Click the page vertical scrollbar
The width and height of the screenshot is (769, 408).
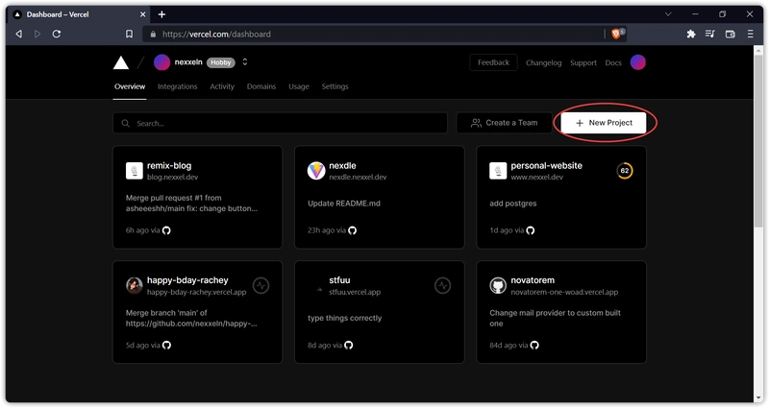point(758,142)
